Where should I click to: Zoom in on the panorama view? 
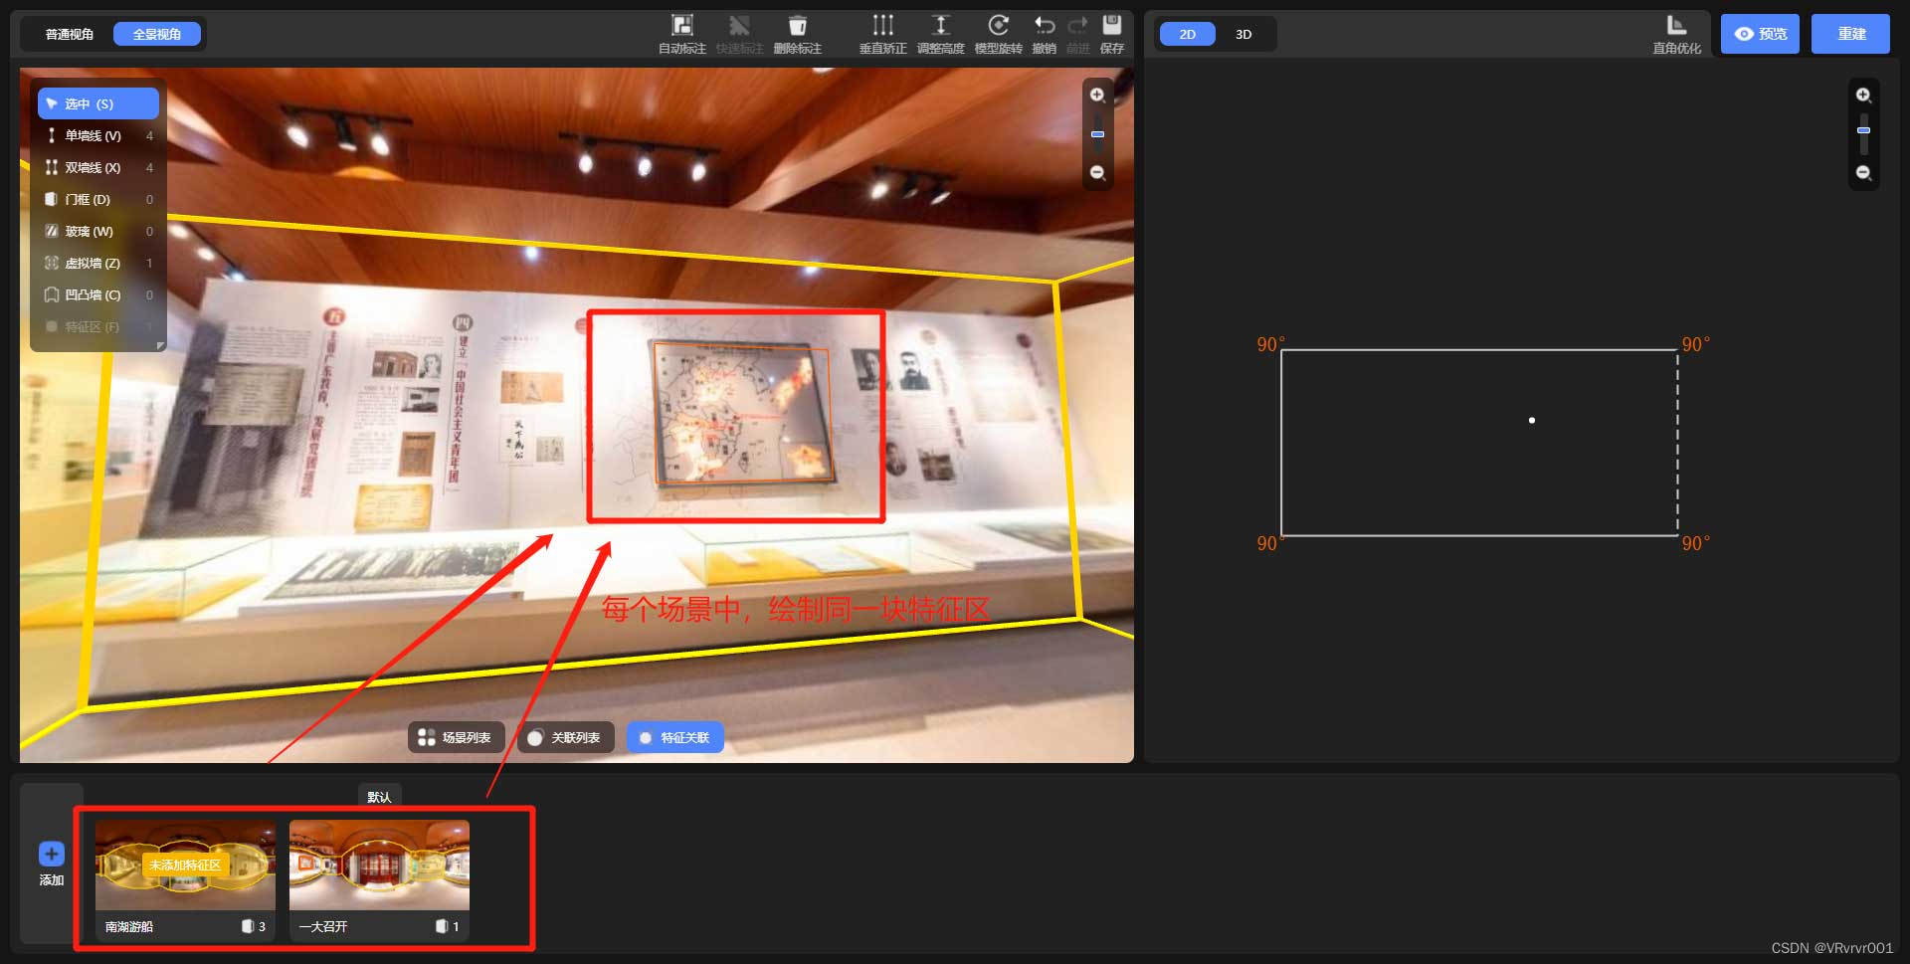coord(1097,96)
